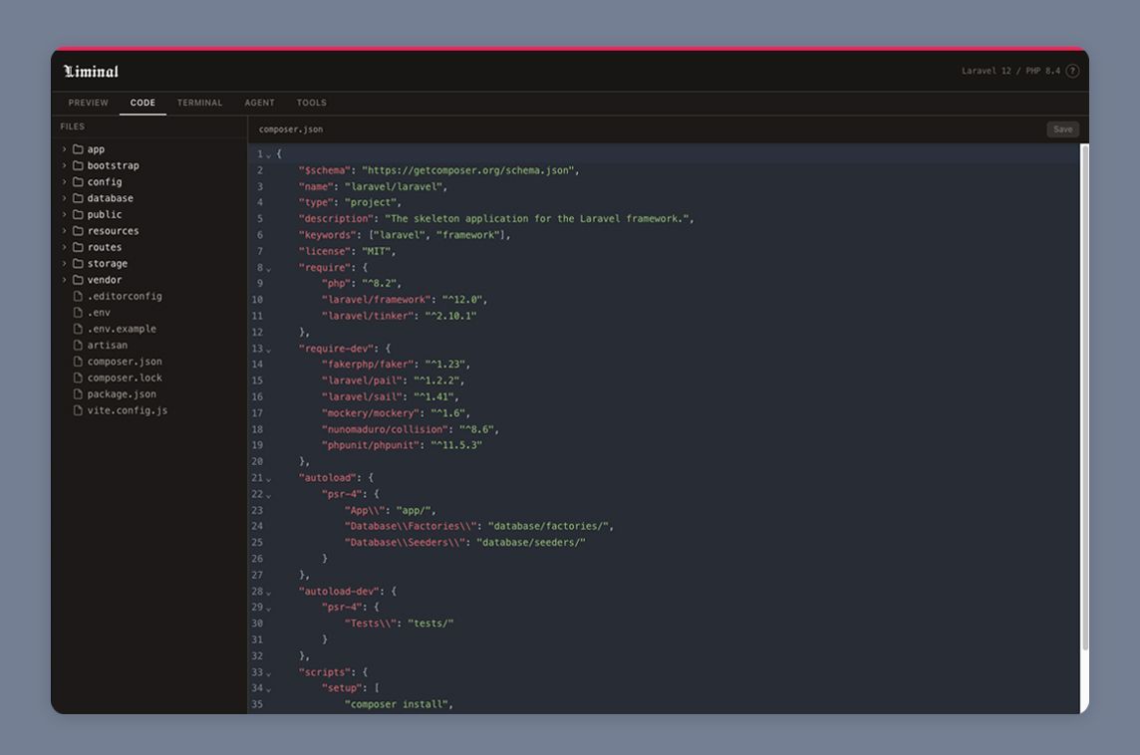1140x755 pixels.
Task: Click the database folder icon
Action: [78, 197]
